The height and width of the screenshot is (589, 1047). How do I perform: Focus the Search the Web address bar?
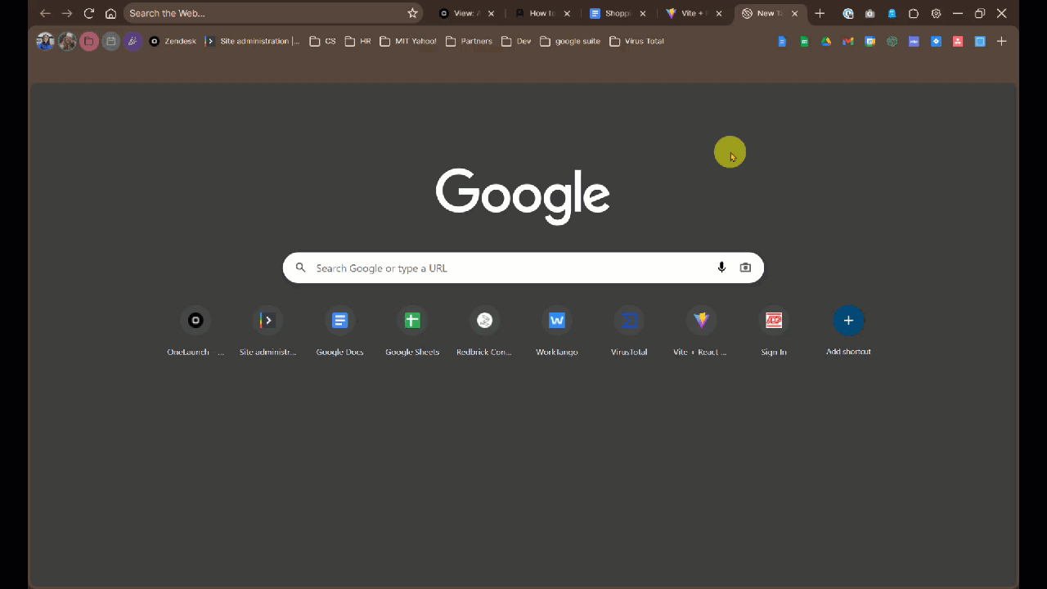pos(273,13)
